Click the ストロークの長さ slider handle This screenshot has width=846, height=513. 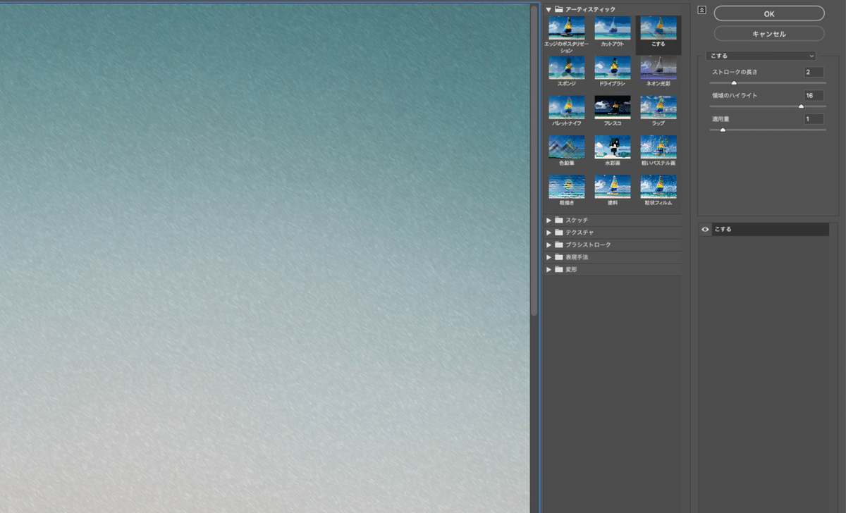pyautogui.click(x=734, y=82)
